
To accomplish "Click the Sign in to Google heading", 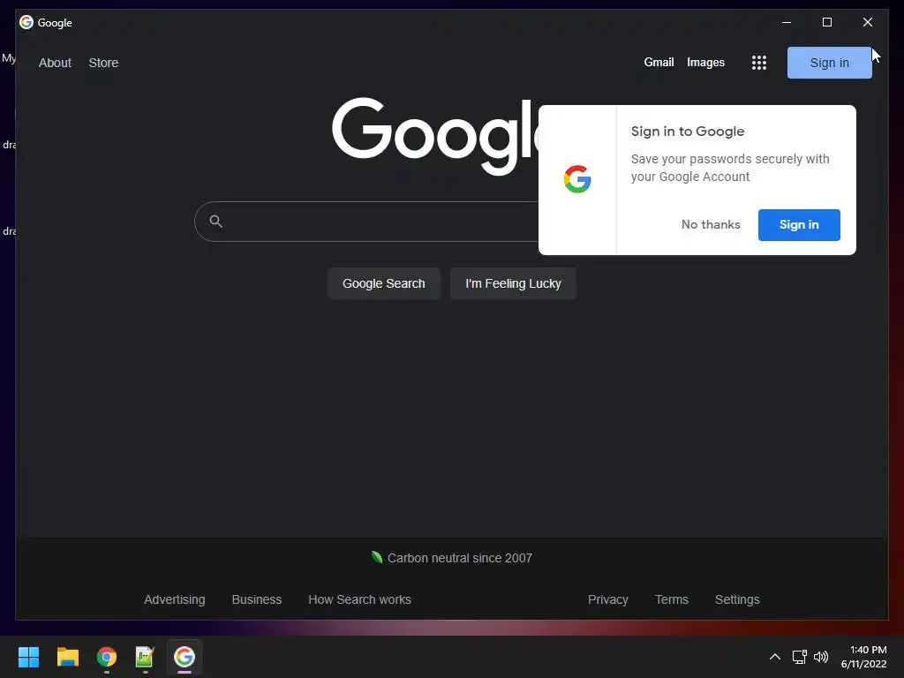I will pyautogui.click(x=687, y=132).
